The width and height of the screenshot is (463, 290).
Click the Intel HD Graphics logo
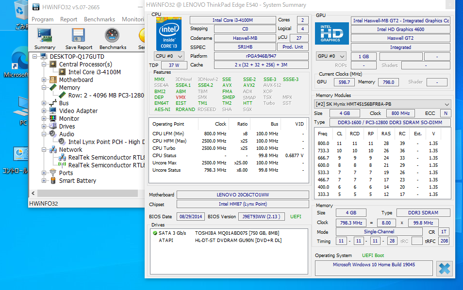332,33
